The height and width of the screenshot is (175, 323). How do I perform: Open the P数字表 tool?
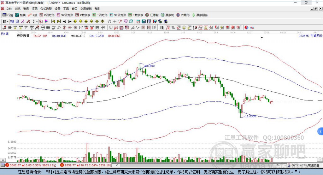[x=83, y=15]
